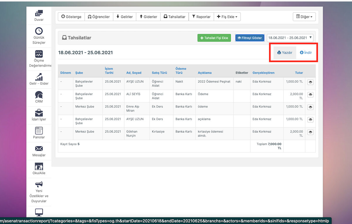View details of Emre Alp Miran row
The image size is (352, 224).
pyautogui.click(x=310, y=107)
